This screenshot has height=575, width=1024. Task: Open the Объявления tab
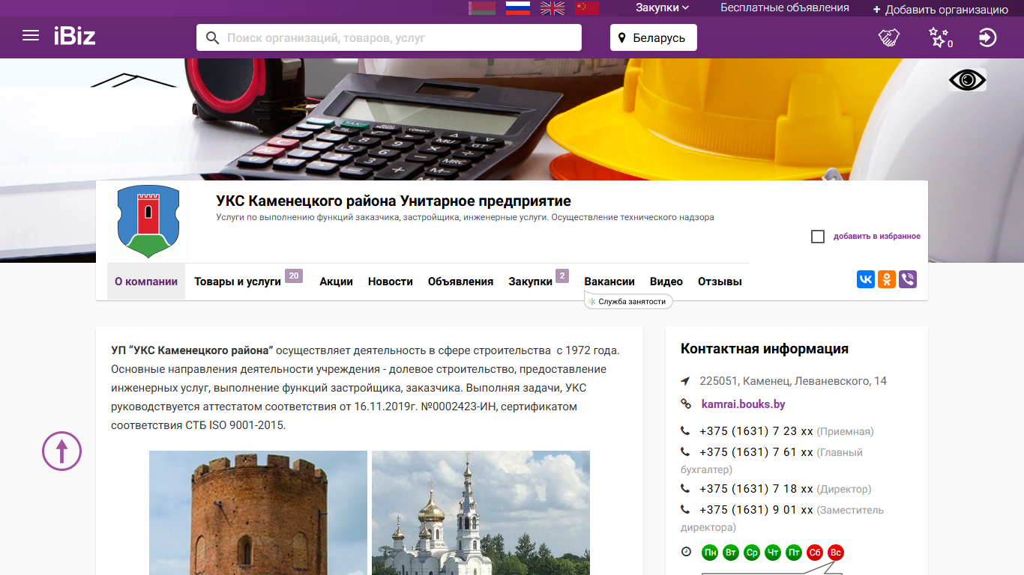tap(460, 282)
